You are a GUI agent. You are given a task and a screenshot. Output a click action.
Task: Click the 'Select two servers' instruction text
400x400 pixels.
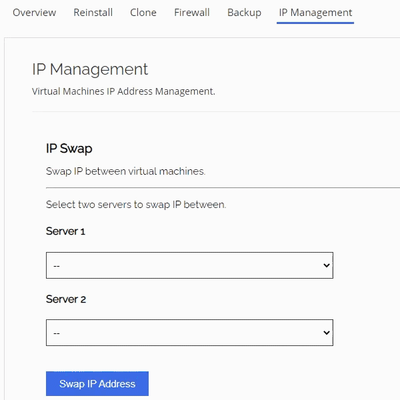pos(136,205)
